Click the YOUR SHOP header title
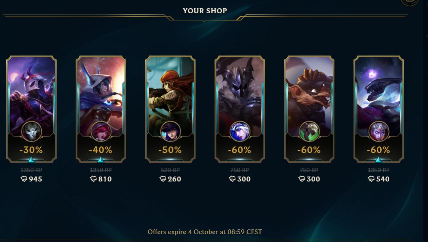Image resolution: width=428 pixels, height=242 pixels. pos(205,11)
